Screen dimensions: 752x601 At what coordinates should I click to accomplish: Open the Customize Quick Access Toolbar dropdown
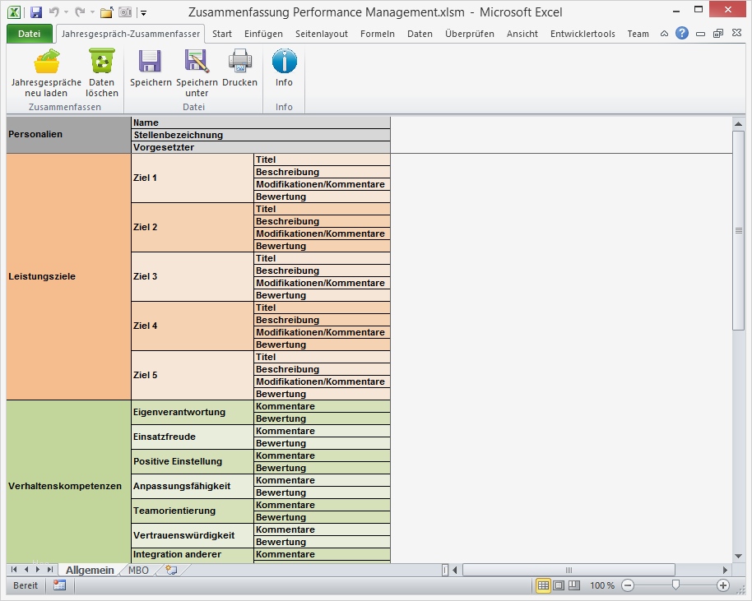[x=143, y=13]
